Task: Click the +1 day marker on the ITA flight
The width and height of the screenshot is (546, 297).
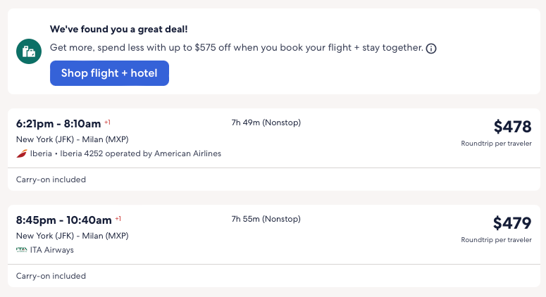Action: coord(118,218)
